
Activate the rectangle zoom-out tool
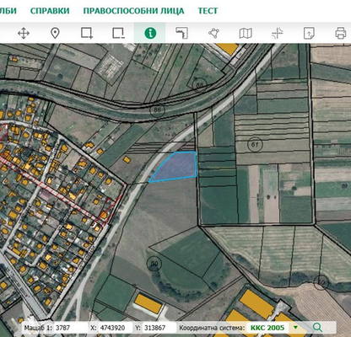coord(118,33)
